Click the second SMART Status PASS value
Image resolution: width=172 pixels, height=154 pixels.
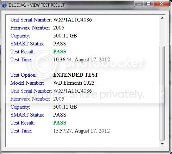(x=60, y=115)
